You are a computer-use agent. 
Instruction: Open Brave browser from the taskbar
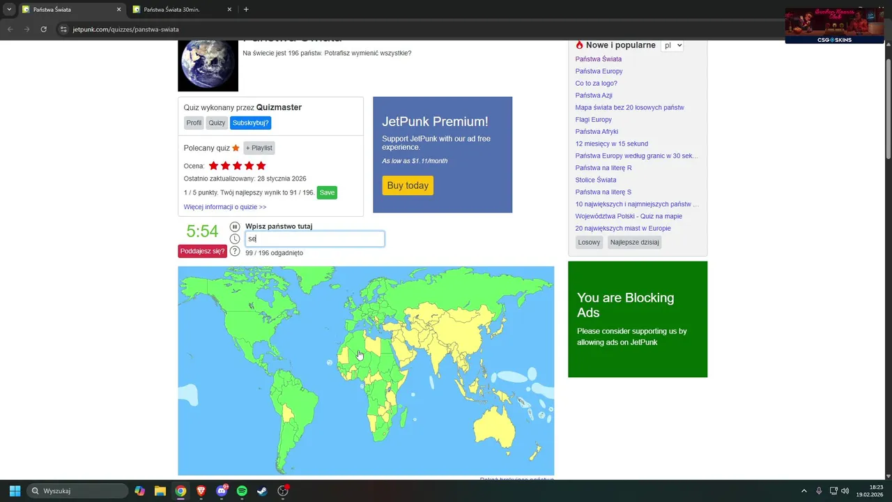click(x=201, y=491)
